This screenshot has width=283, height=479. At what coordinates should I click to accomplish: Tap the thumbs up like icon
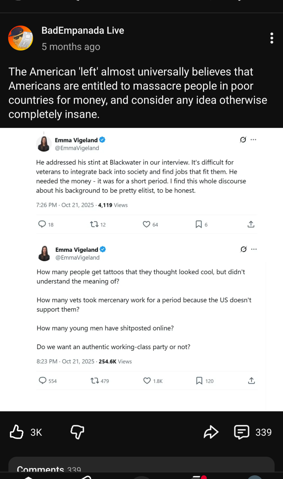[x=17, y=432]
